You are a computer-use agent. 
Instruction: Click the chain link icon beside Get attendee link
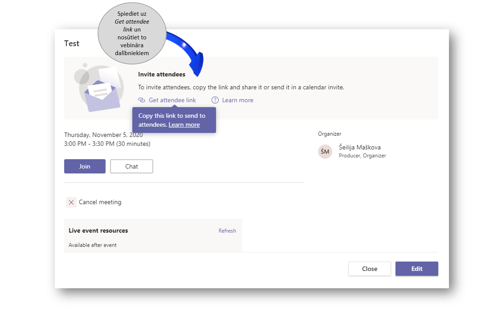pyautogui.click(x=142, y=100)
